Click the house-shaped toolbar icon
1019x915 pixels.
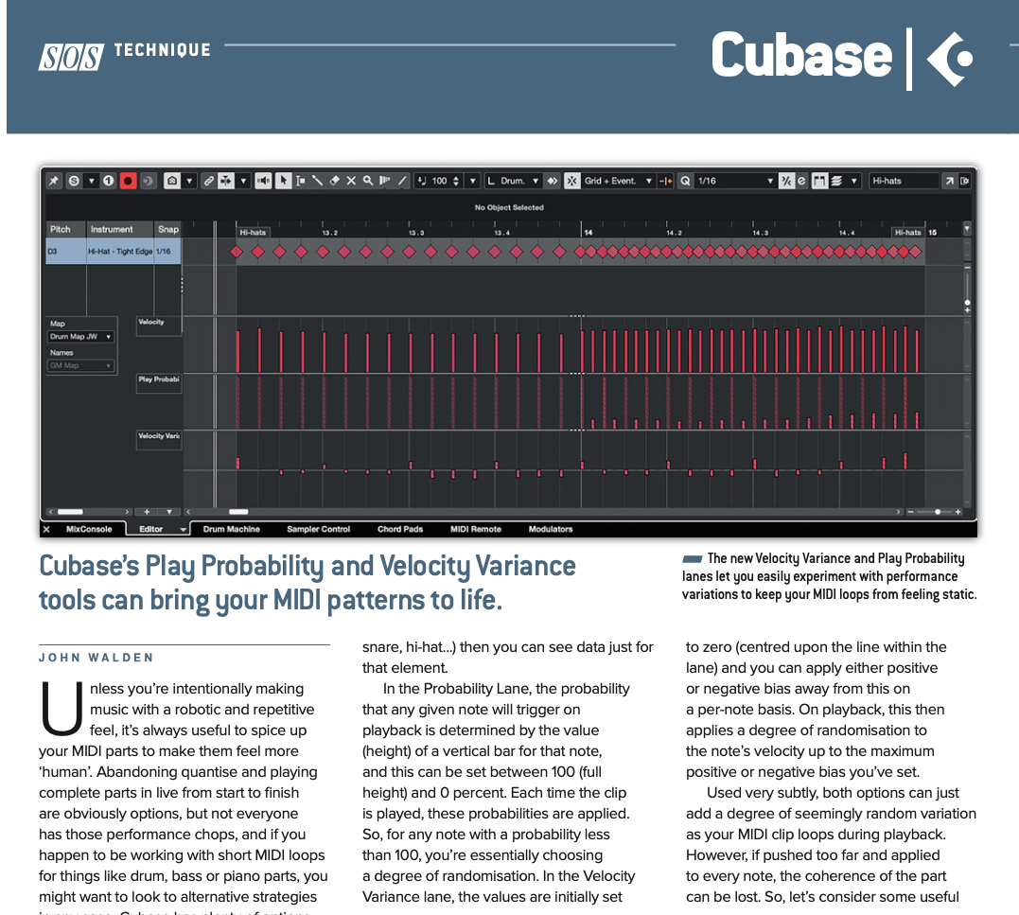171,181
